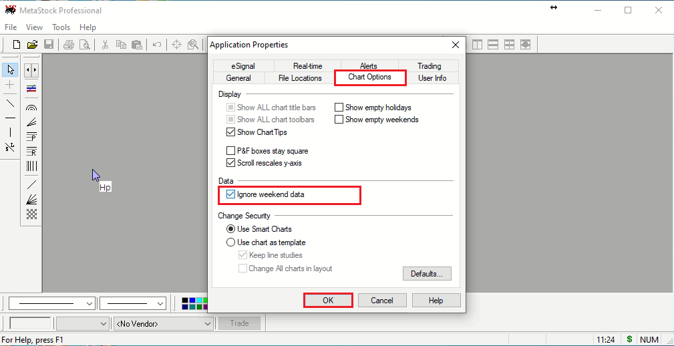The width and height of the screenshot is (674, 346).
Task: Click the Keep line studies checkbox
Action: [242, 255]
